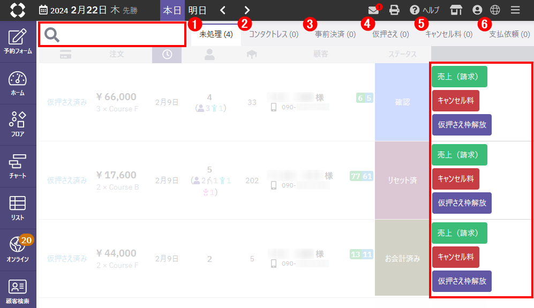
Task: Open 顧客検索 customer search in sidebar
Action: pos(18,291)
